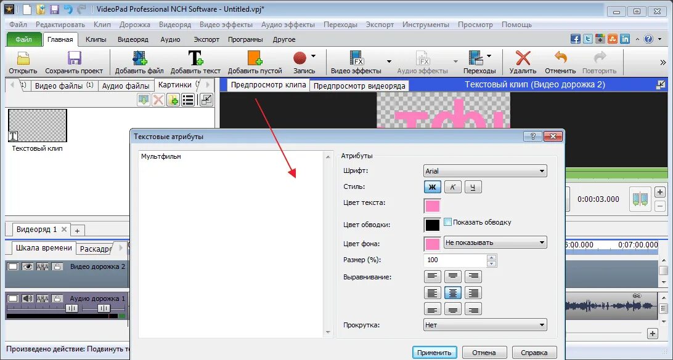This screenshot has height=360, width=673.
Task: Show next clip bin tabs via right arrow
Action: [x=208, y=85]
